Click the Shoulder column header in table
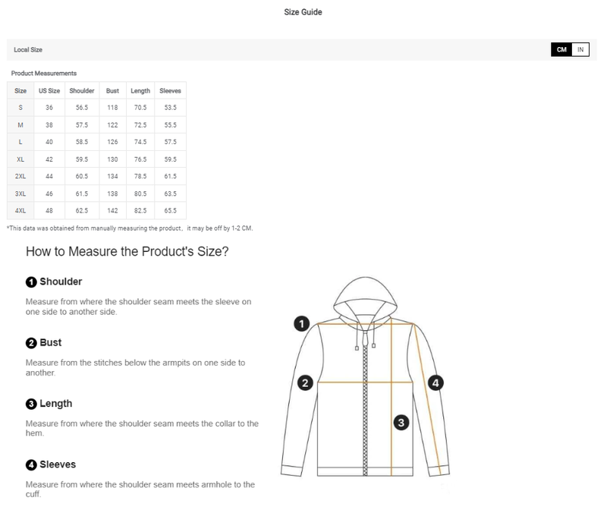607x516 pixels. [82, 90]
